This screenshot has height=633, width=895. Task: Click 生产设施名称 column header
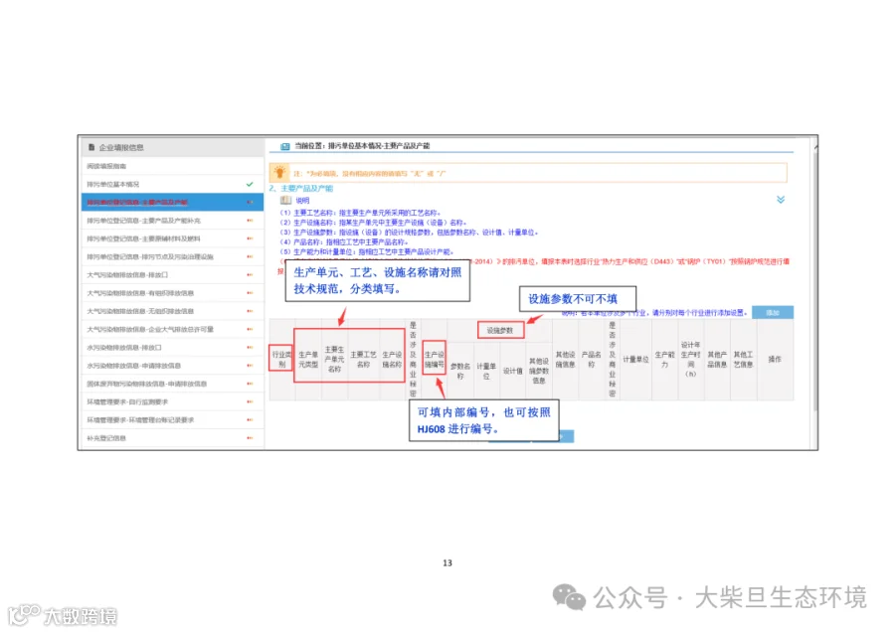(x=392, y=360)
